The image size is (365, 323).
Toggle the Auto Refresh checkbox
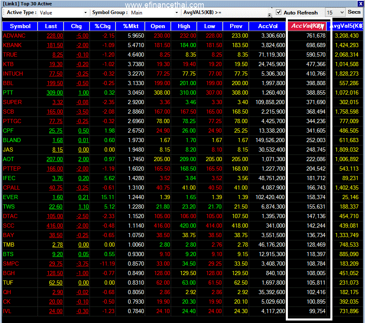coord(278,12)
